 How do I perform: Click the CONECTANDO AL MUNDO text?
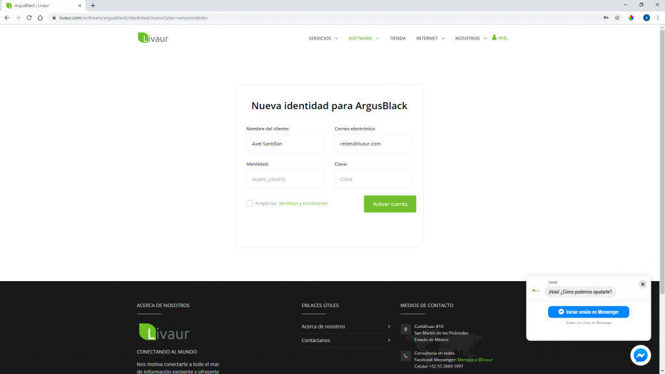pyautogui.click(x=167, y=351)
